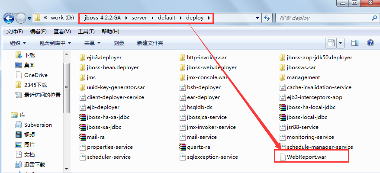This screenshot has width=380, height=173.
Task: Expand the address bar history dropdown
Action: [257, 18]
